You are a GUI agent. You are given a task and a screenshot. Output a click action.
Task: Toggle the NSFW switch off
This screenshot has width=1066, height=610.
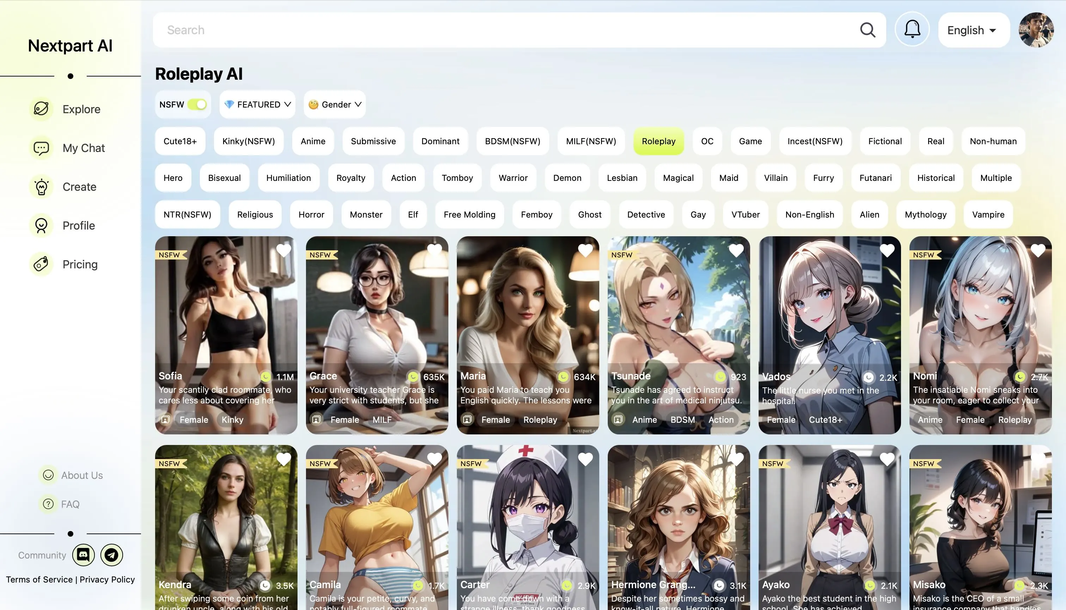point(197,104)
